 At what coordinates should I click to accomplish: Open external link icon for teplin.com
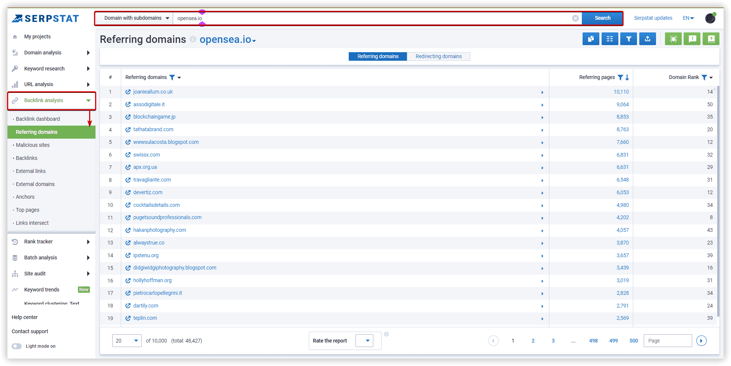128,318
